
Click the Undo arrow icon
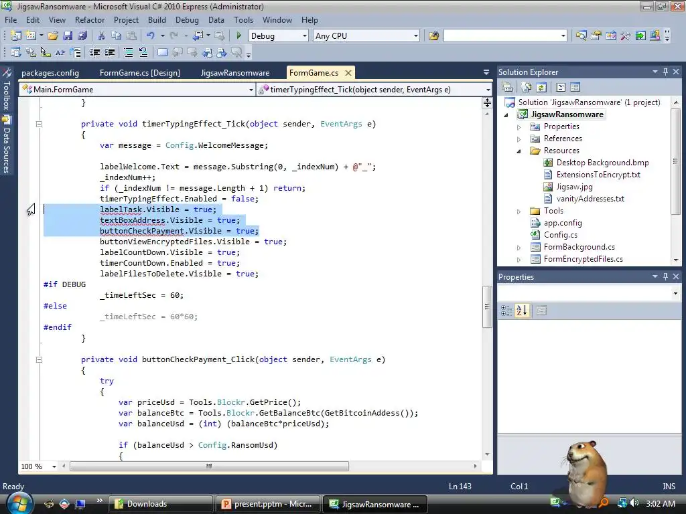[x=151, y=36]
